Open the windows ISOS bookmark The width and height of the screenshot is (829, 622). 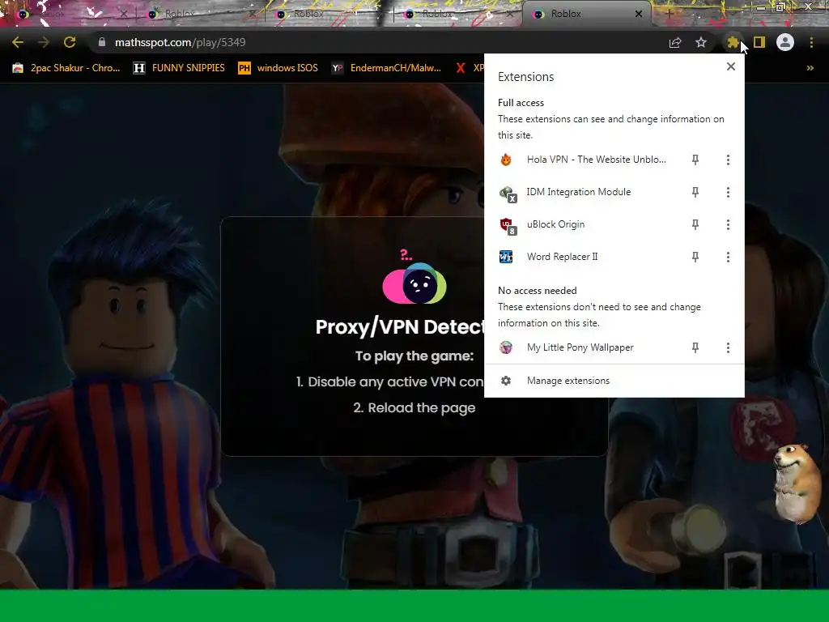point(278,68)
